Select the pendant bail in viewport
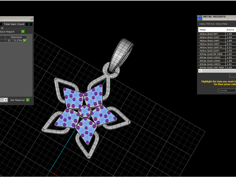Viewport: 236px width, 177px height. click(121, 55)
